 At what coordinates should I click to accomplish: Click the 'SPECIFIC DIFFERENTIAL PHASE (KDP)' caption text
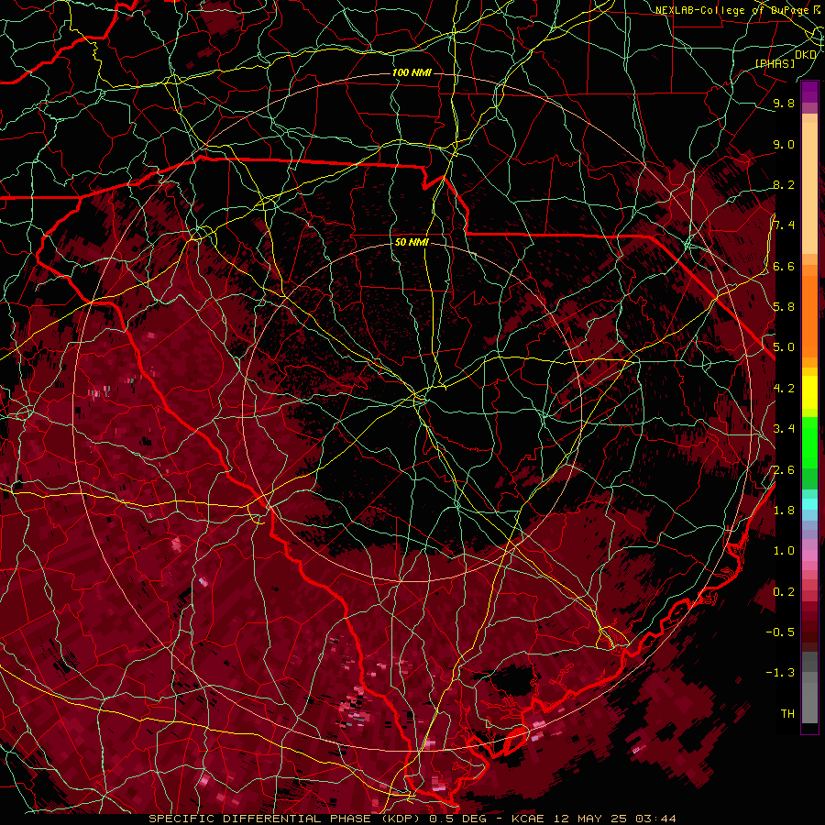pyautogui.click(x=286, y=819)
